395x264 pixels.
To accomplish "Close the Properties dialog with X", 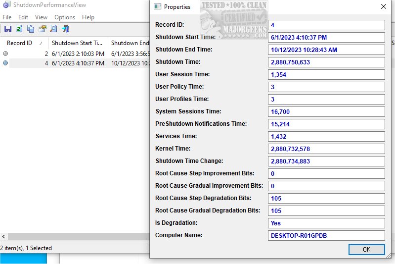I will [x=384, y=6].
